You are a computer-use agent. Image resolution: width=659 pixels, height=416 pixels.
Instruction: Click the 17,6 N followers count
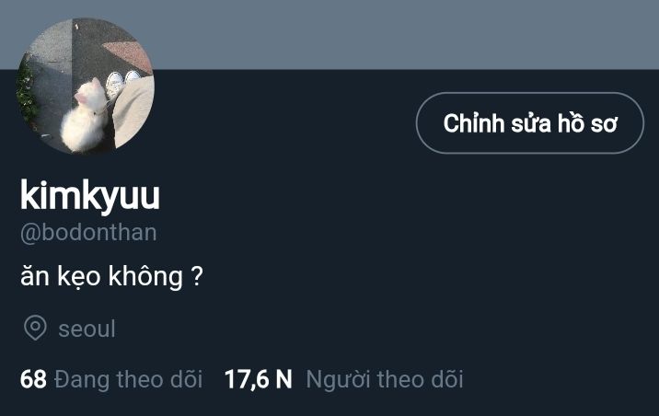click(258, 379)
